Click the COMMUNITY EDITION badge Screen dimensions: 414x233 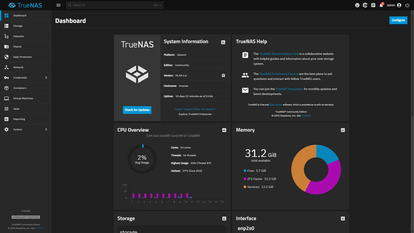point(26,217)
